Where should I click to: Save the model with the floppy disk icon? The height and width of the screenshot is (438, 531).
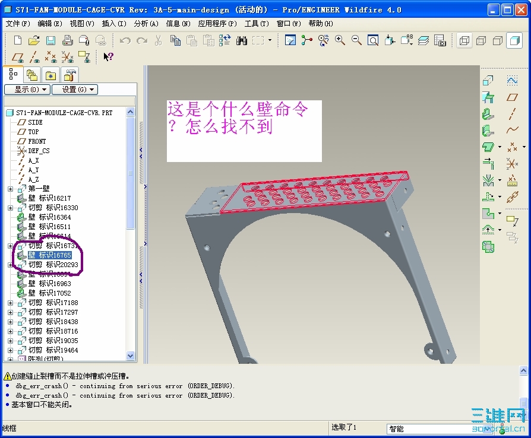(51, 40)
